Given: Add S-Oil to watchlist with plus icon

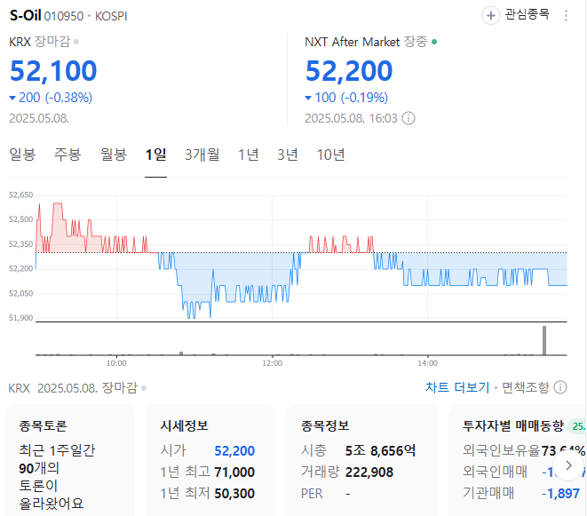Looking at the screenshot, I should click(x=490, y=16).
